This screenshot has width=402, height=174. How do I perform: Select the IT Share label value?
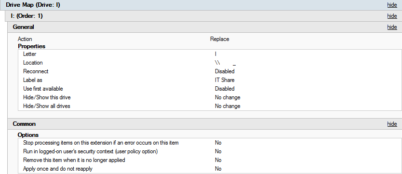click(x=225, y=80)
